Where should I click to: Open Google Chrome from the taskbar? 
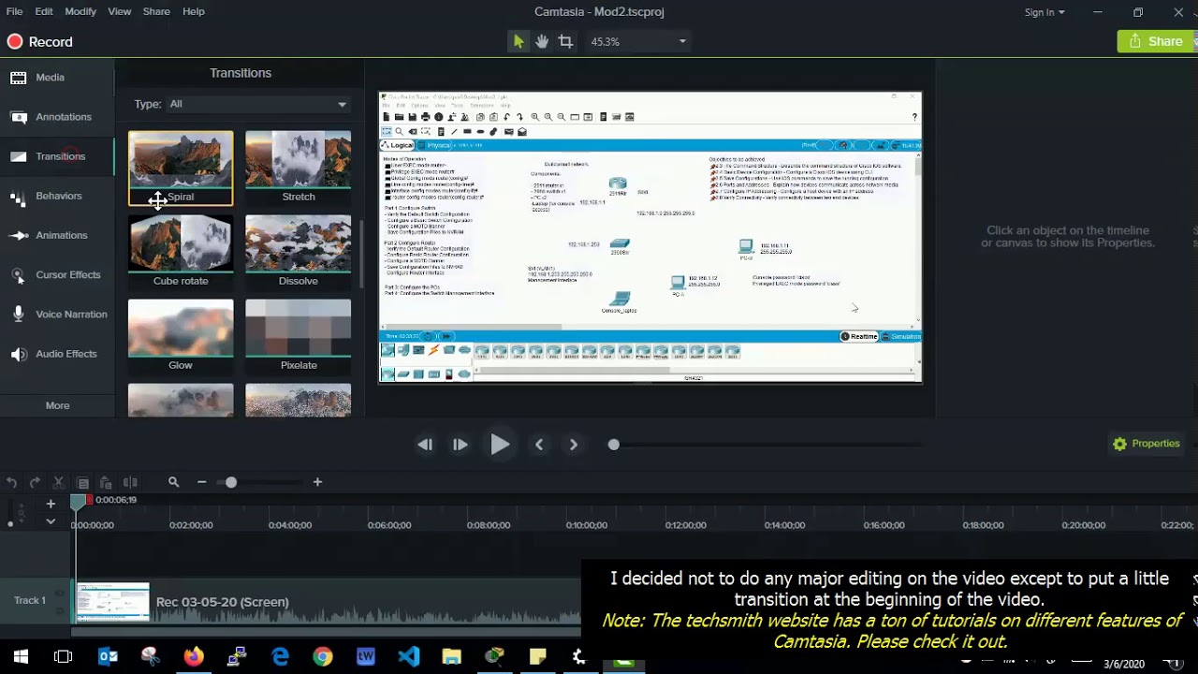pos(323,657)
